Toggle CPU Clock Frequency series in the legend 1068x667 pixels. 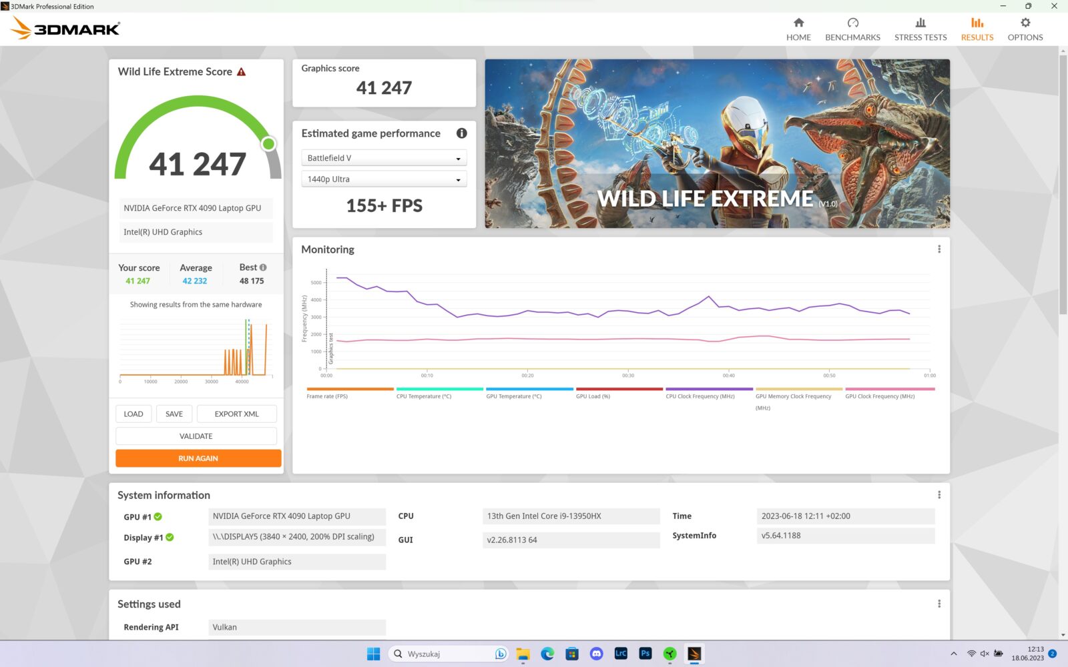tap(700, 396)
